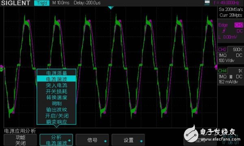Click the USB device icon in top bar
This screenshot has width=244, height=146.
[x=207, y=3]
